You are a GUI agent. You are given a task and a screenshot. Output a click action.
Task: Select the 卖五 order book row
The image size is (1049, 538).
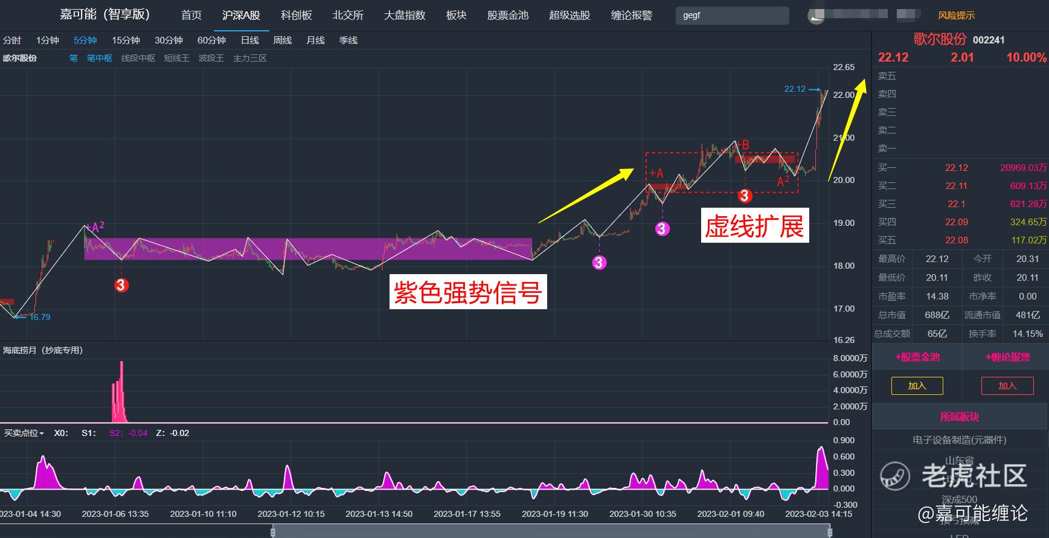(x=960, y=76)
